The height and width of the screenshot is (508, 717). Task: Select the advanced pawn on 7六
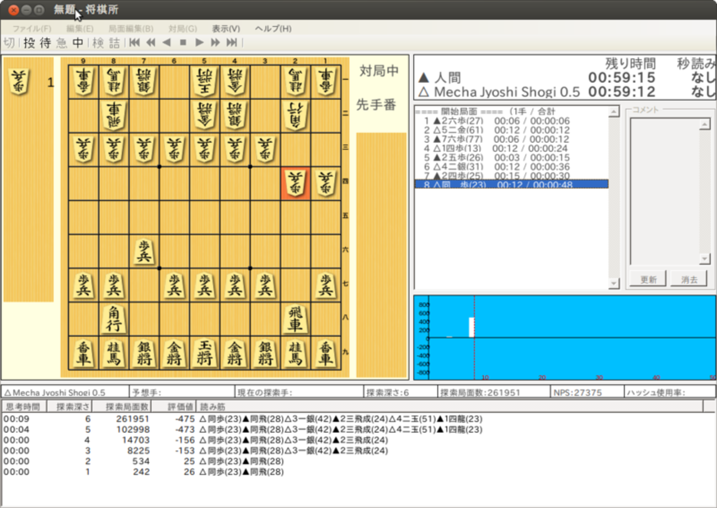pos(145,252)
